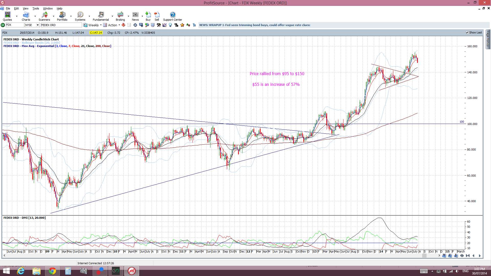Open the News toolbar icon
The width and height of the screenshot is (491, 276).
[135, 16]
